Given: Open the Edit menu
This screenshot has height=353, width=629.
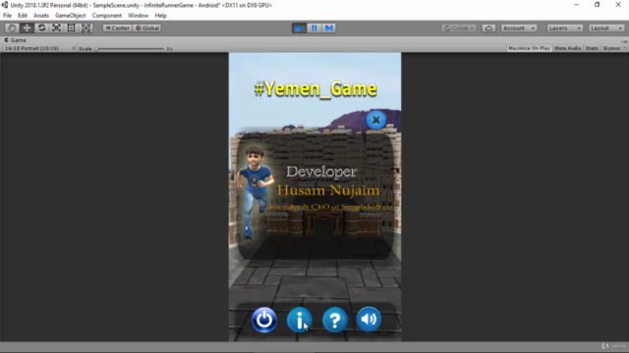Looking at the screenshot, I should point(23,16).
